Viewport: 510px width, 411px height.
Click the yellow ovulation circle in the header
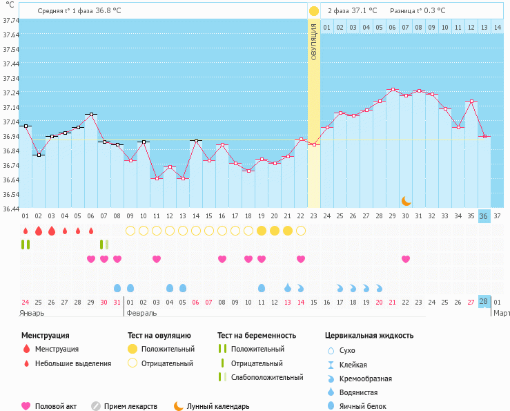tap(314, 11)
